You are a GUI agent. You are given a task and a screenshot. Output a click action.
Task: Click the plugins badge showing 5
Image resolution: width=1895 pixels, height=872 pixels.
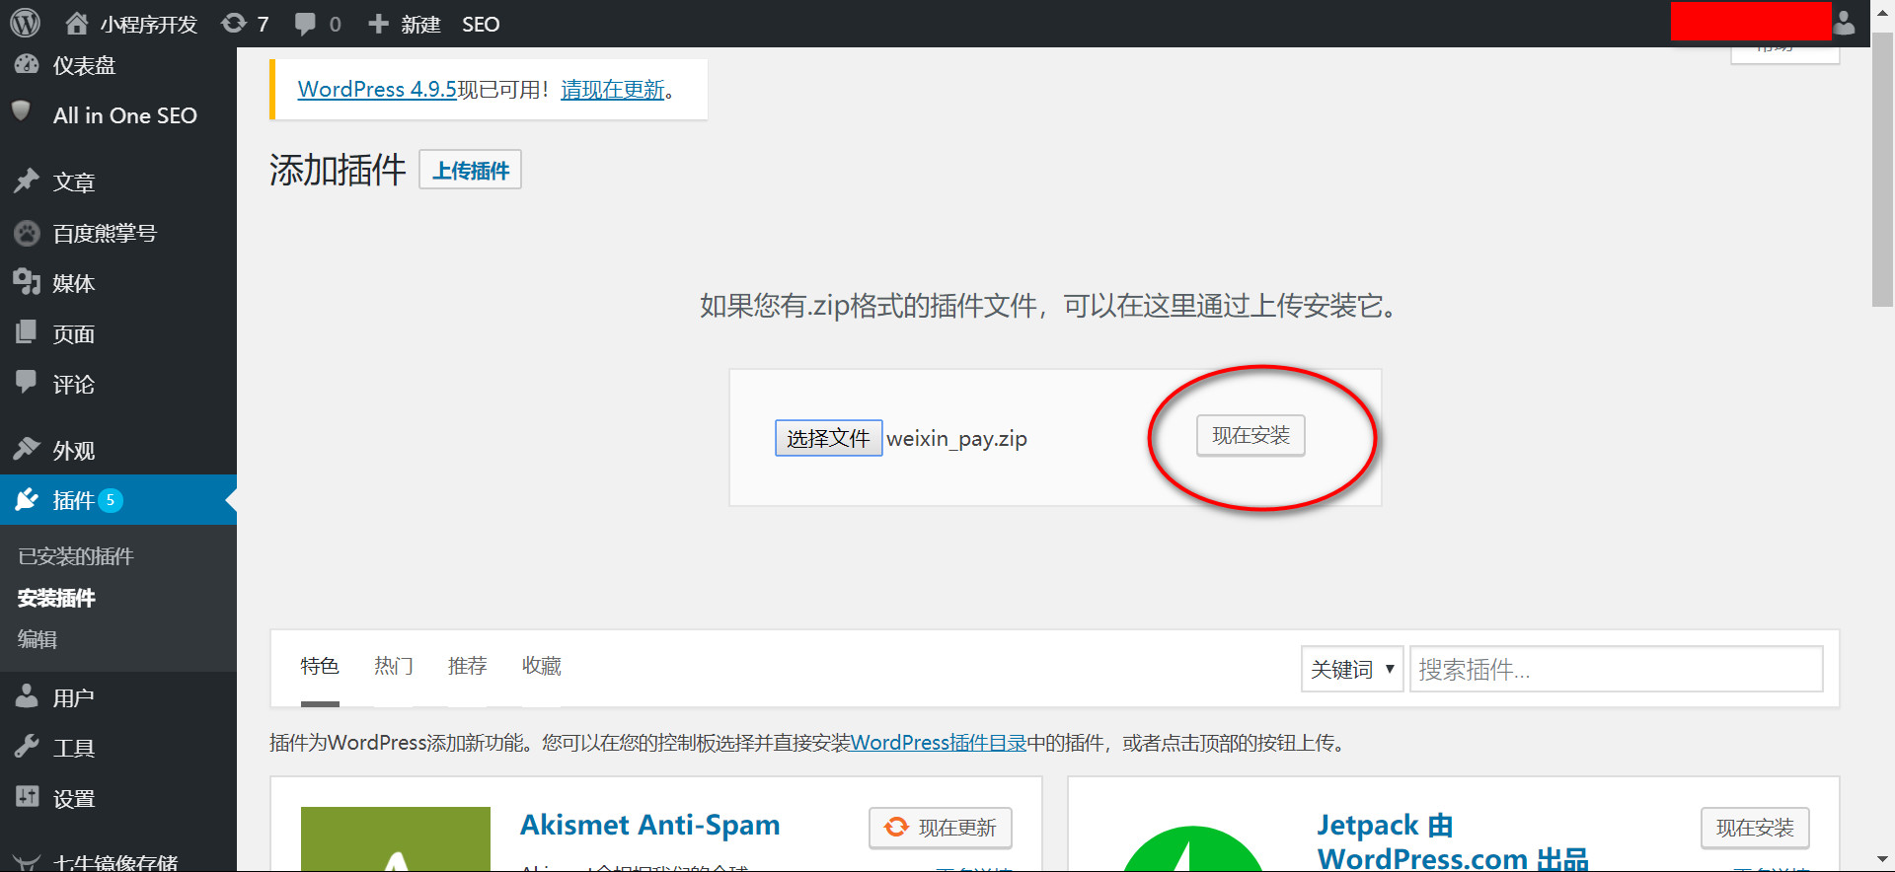point(111,500)
